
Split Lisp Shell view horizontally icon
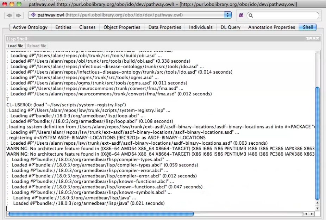pyautogui.click(x=311, y=39)
